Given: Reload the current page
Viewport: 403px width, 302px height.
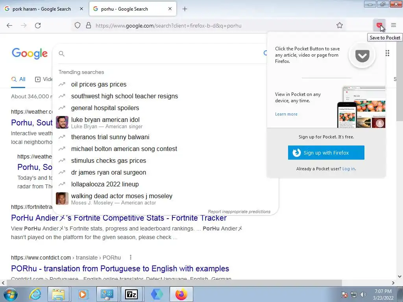Looking at the screenshot, I should click(38, 26).
